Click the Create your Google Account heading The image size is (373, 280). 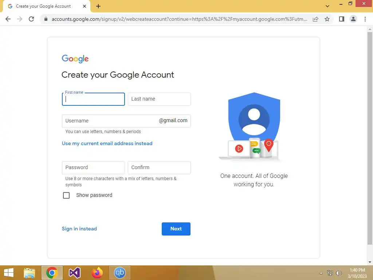[118, 75]
